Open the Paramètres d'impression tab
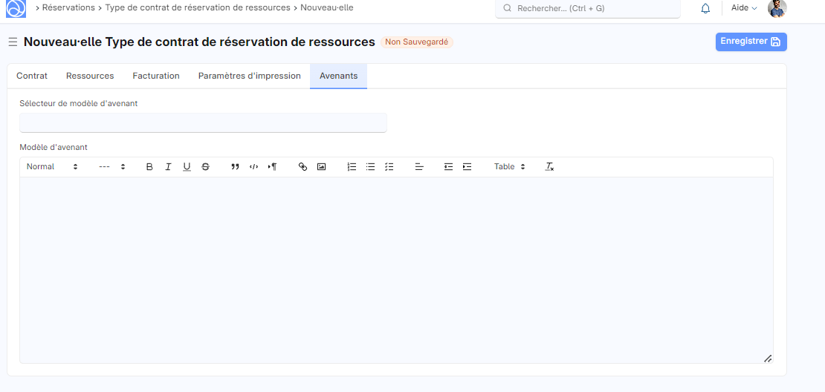Viewport: 825px width, 392px height. (x=250, y=76)
